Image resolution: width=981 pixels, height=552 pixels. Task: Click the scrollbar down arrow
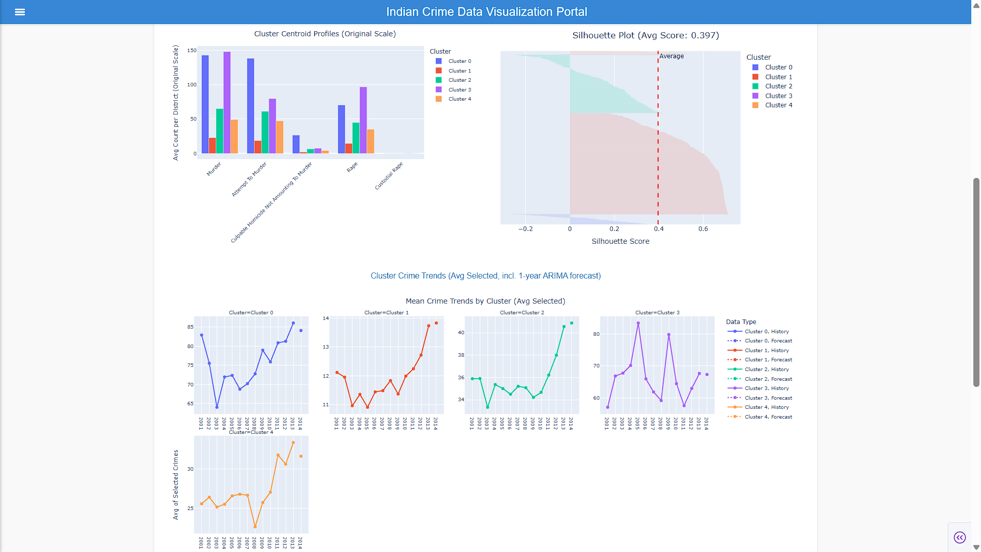pos(976,547)
